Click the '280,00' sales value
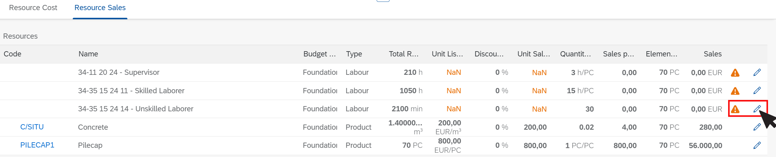Image resolution: width=776 pixels, height=157 pixels. tap(711, 127)
